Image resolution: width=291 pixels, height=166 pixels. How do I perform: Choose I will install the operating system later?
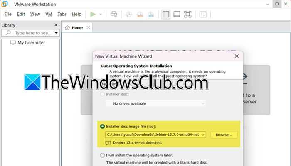coord(102,155)
